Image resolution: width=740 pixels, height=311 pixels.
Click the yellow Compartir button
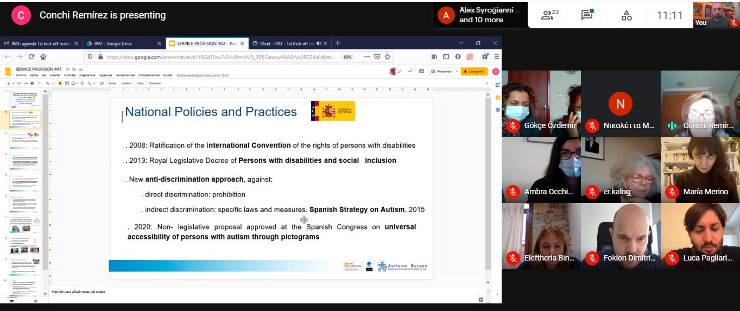tap(474, 71)
